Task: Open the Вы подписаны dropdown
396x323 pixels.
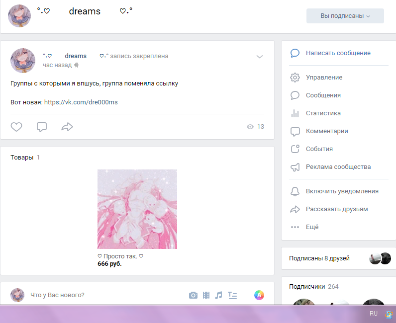Action: click(x=345, y=16)
